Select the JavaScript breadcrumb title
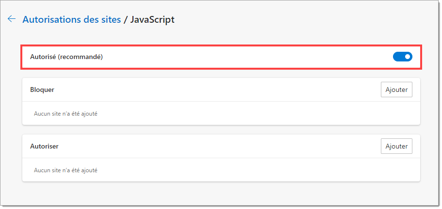The height and width of the screenshot is (209, 442). 152,19
